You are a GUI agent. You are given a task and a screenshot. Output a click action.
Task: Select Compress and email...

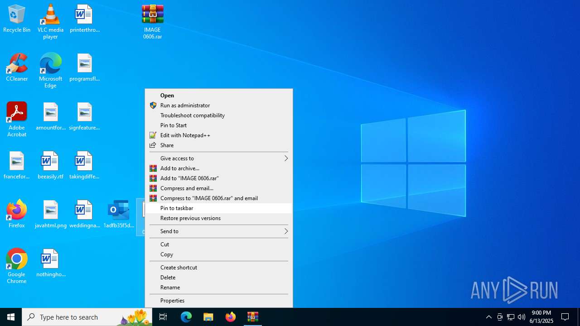(x=219, y=188)
